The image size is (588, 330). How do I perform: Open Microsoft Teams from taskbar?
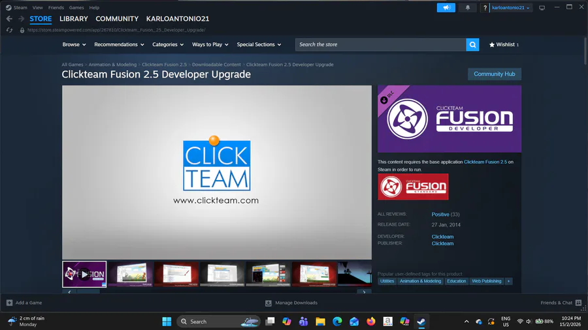tap(303, 322)
